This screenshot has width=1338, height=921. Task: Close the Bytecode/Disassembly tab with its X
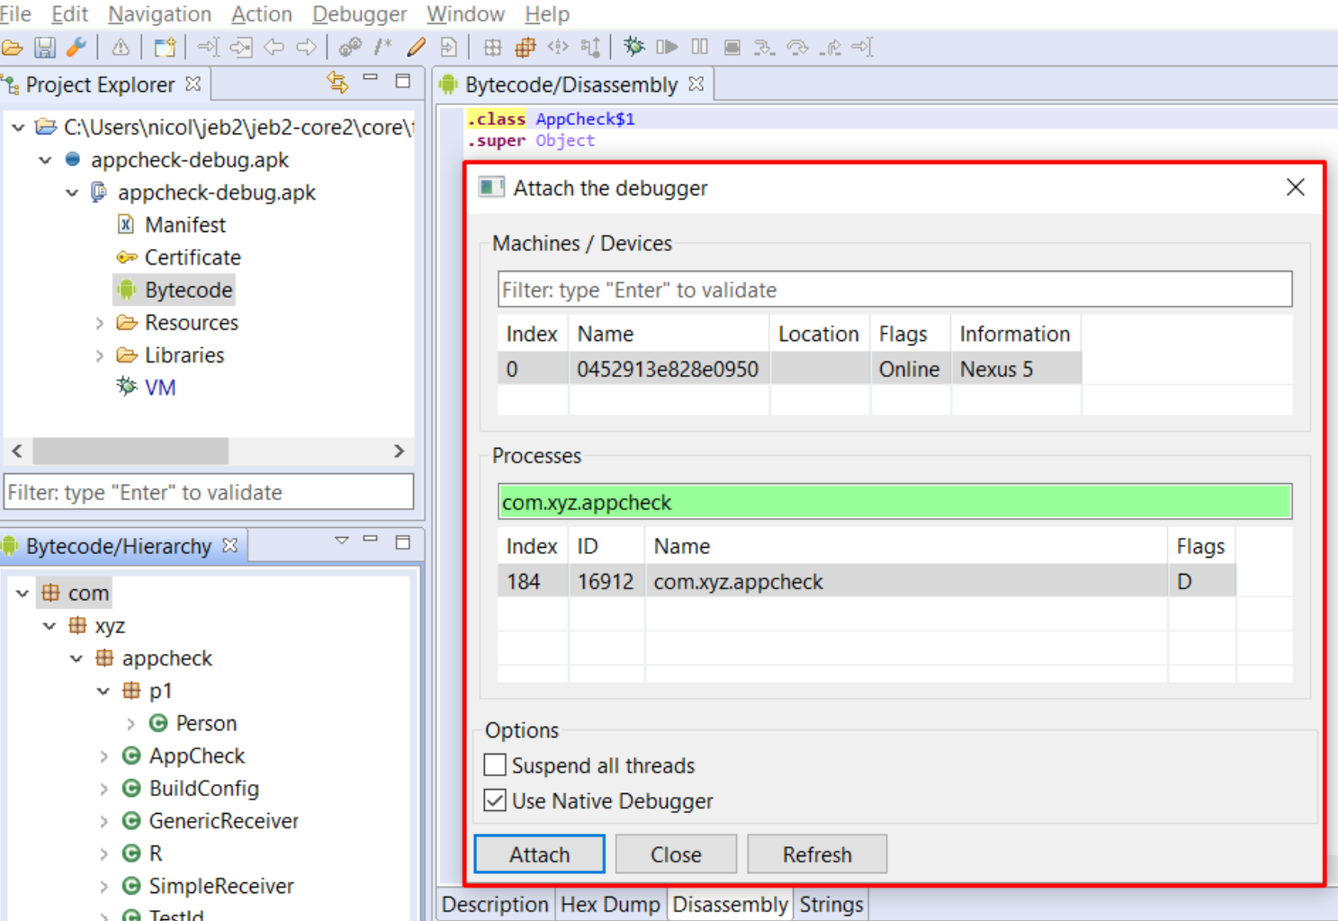click(x=696, y=84)
